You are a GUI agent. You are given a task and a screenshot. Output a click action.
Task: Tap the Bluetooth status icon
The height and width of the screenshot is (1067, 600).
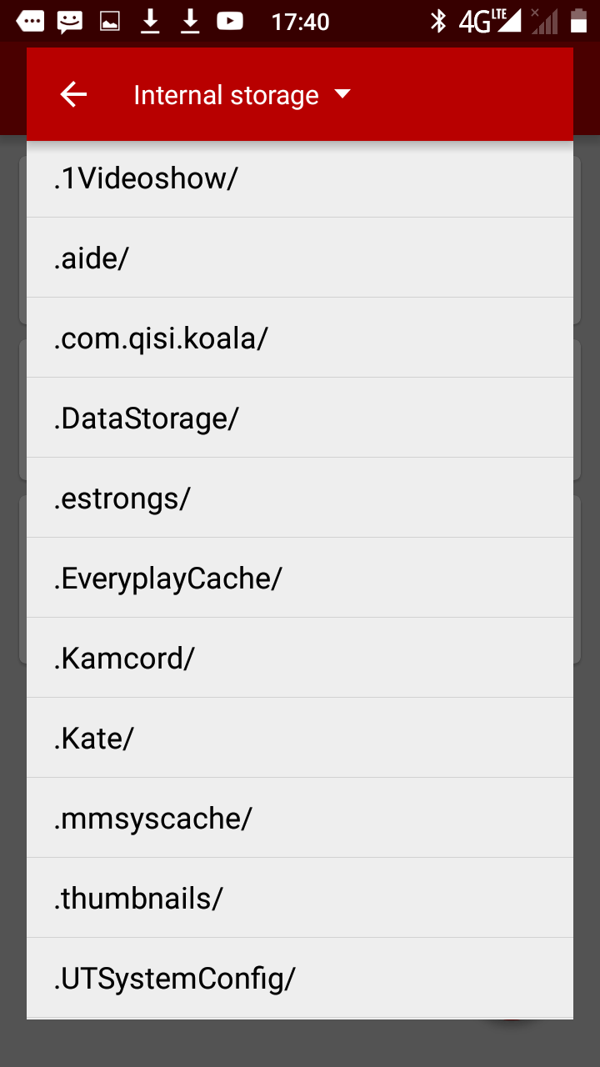438,22
